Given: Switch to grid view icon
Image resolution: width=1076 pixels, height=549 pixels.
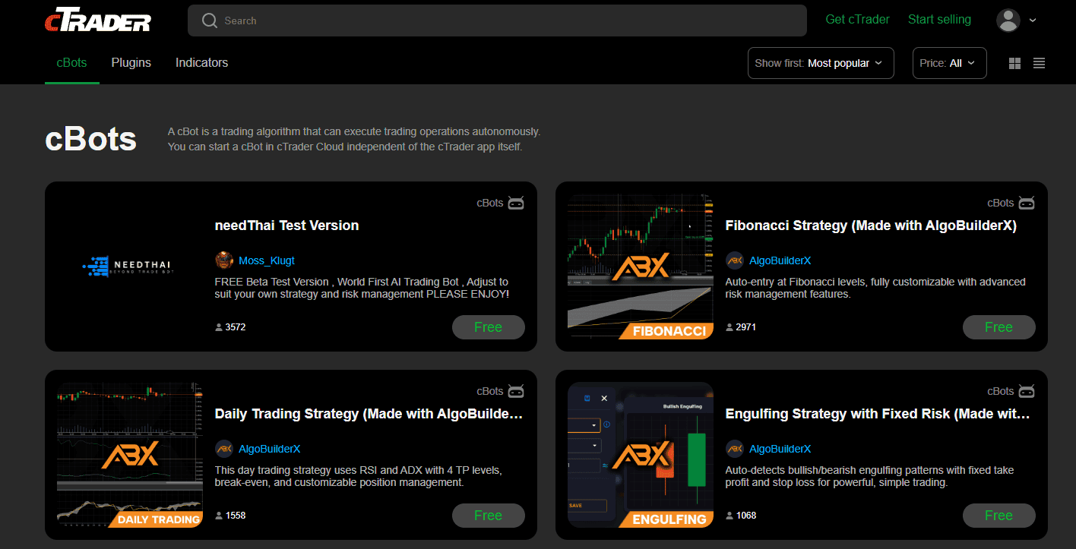Looking at the screenshot, I should (x=1014, y=64).
